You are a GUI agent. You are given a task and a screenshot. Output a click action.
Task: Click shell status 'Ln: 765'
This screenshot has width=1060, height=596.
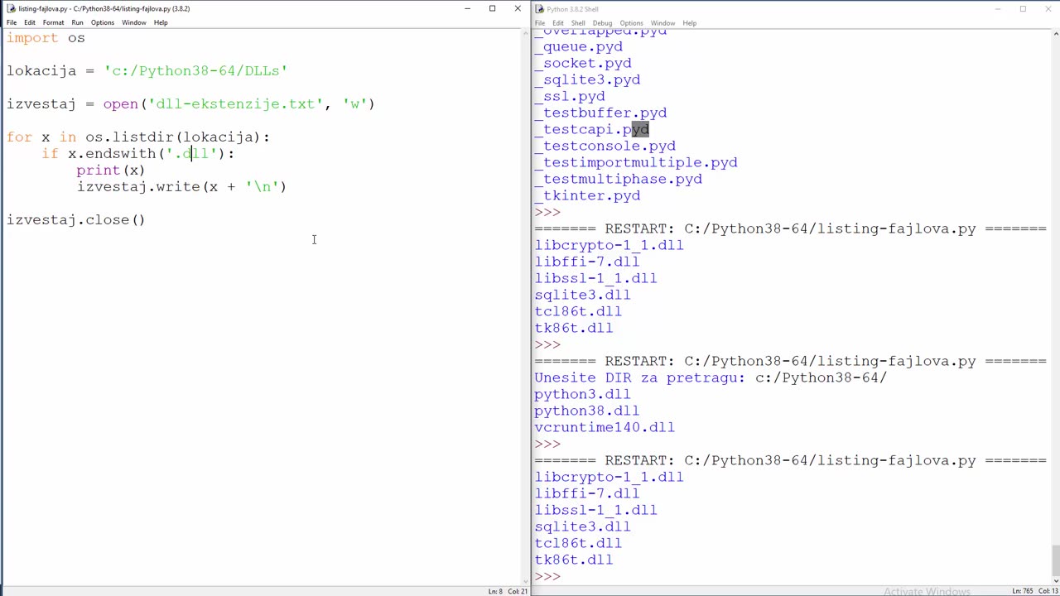[1022, 591]
